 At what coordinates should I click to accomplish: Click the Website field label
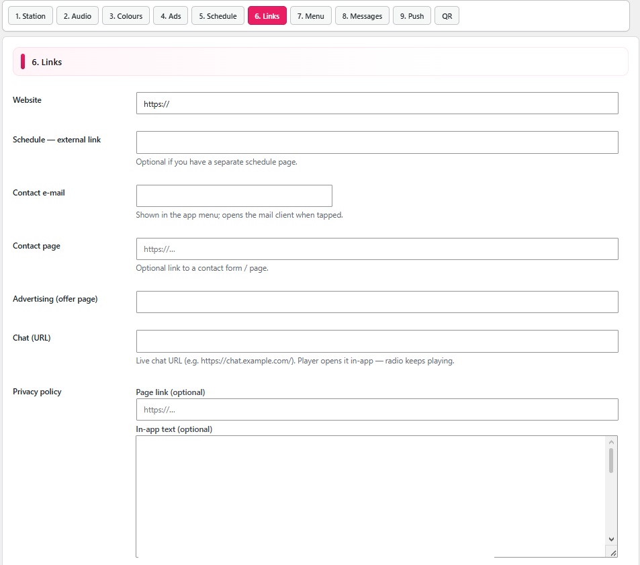pyautogui.click(x=27, y=100)
